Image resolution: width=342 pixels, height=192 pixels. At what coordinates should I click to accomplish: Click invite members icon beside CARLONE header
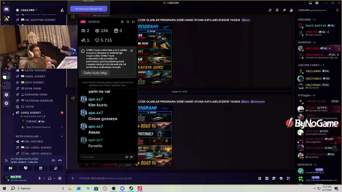(x=62, y=10)
